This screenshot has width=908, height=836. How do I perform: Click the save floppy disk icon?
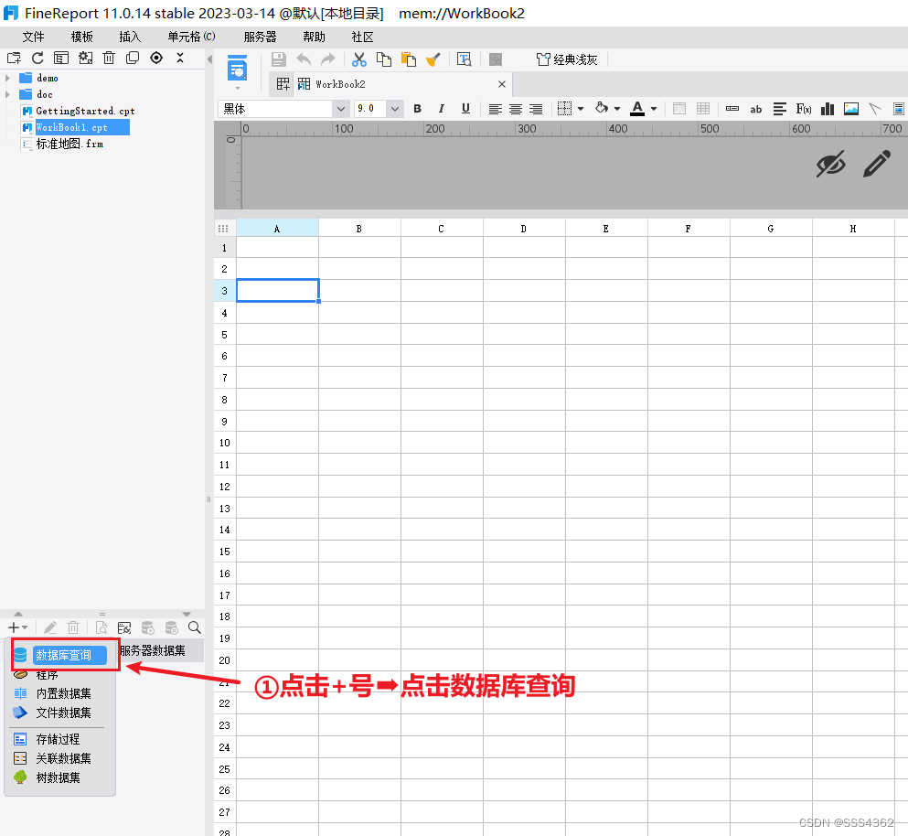click(x=279, y=59)
